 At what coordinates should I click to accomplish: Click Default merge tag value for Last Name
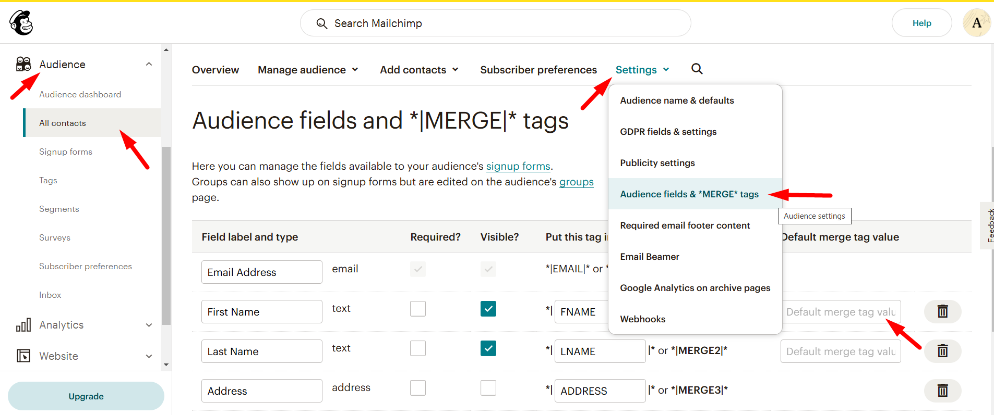click(841, 351)
